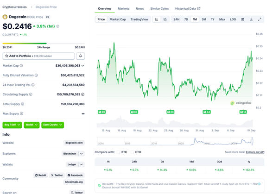Open the Reddit community link
The height and width of the screenshot is (194, 279).
41,175
